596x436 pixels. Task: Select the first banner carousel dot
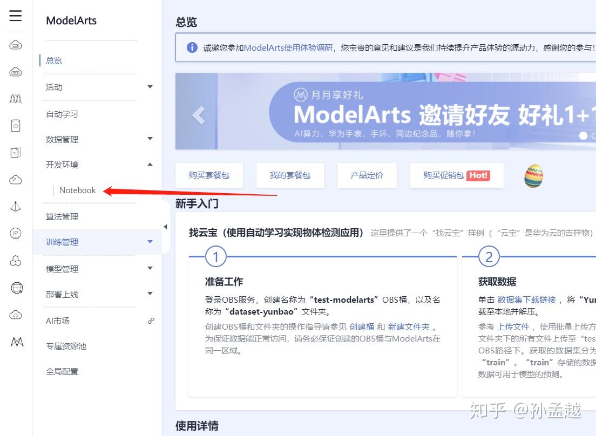(583, 135)
